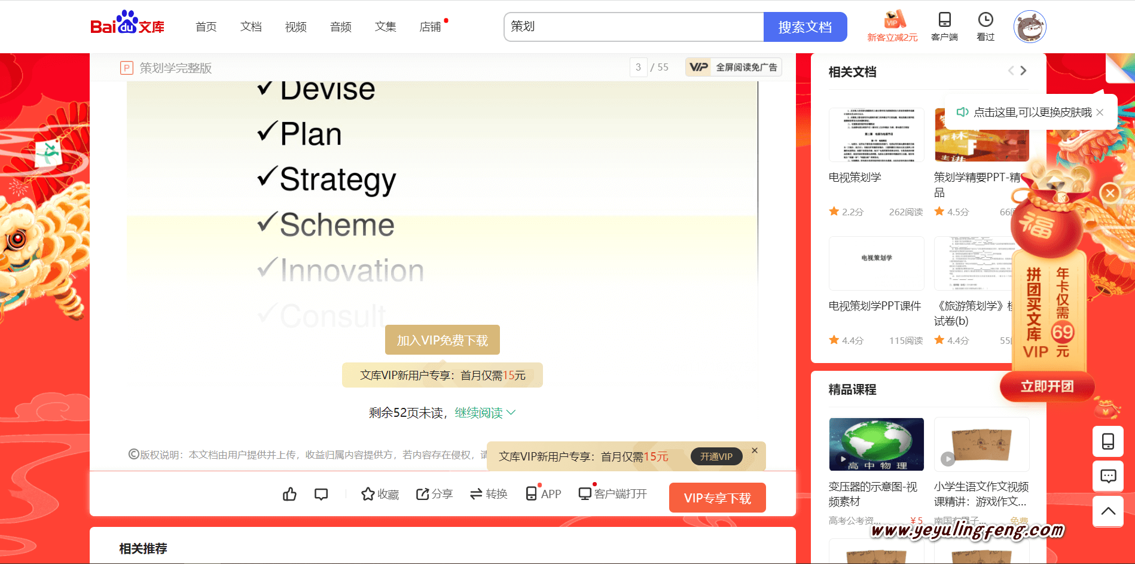Click the 收藏 favorite star
The image size is (1135, 564).
tap(380, 494)
